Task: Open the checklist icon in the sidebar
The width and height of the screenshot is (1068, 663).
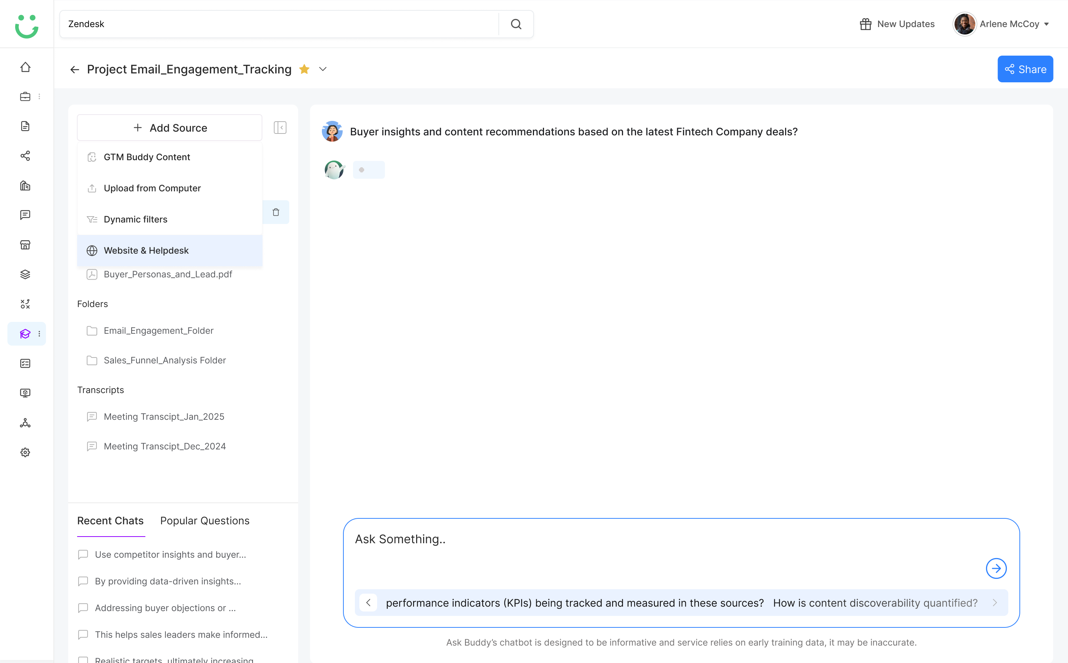Action: 26,363
